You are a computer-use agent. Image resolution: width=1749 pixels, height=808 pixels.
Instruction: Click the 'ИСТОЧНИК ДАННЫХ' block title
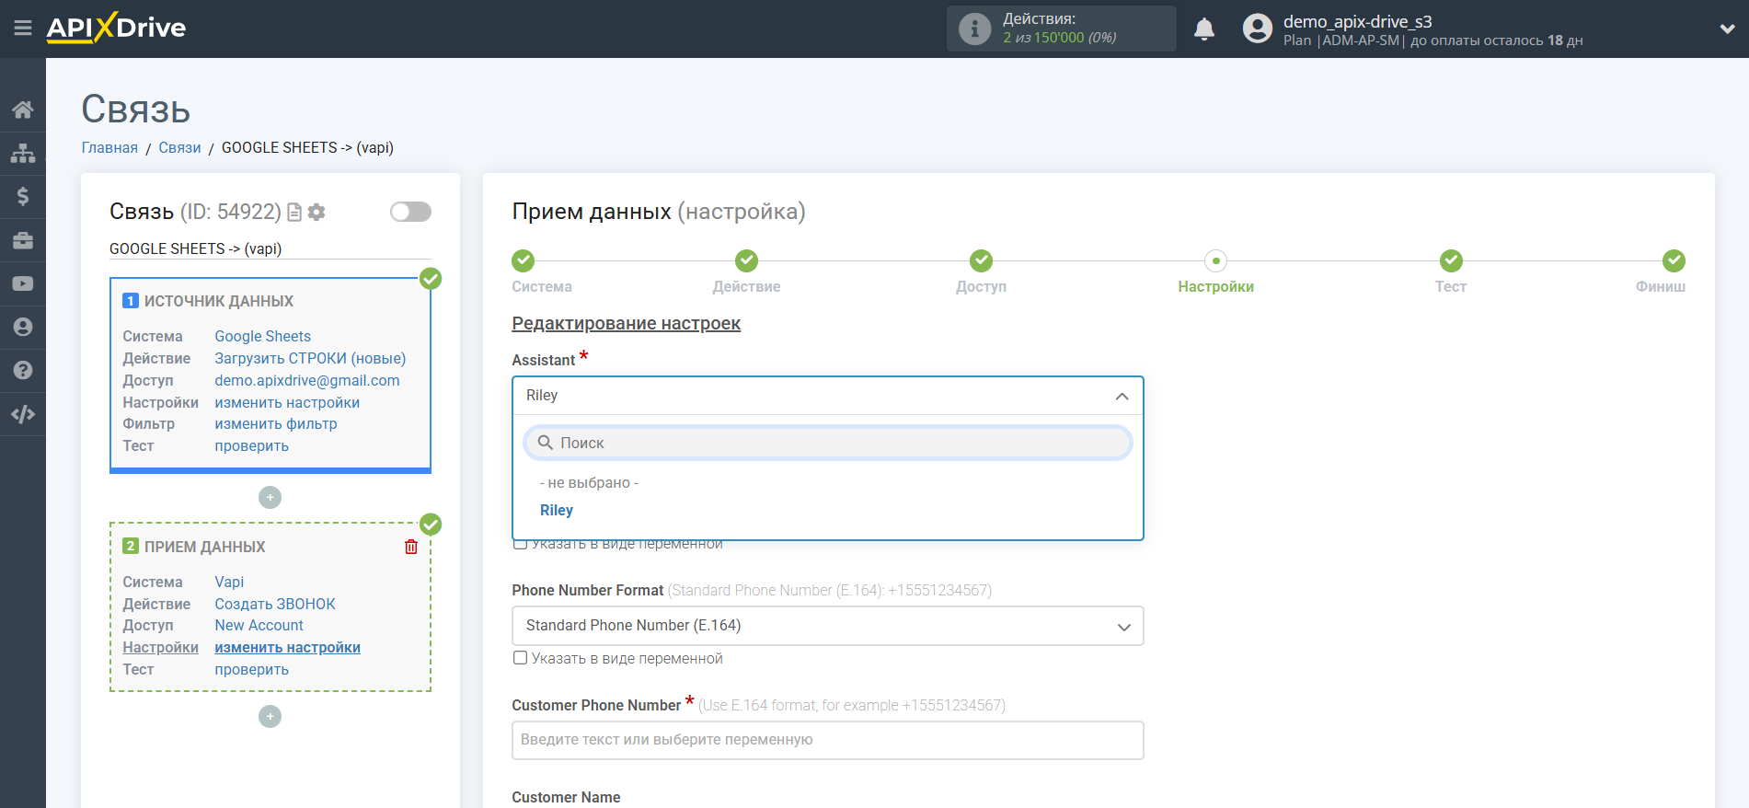tap(218, 302)
